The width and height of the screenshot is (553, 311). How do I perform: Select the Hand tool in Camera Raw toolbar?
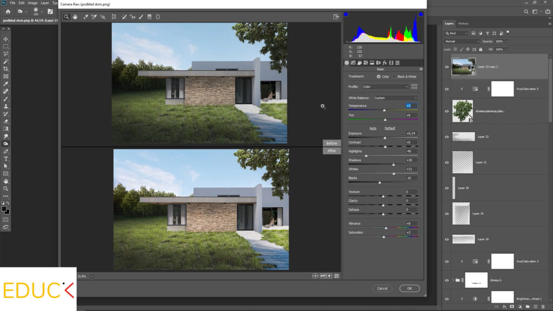coord(75,17)
